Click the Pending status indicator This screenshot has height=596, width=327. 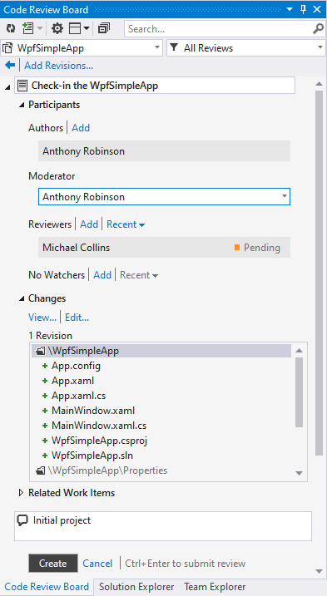[x=257, y=248]
